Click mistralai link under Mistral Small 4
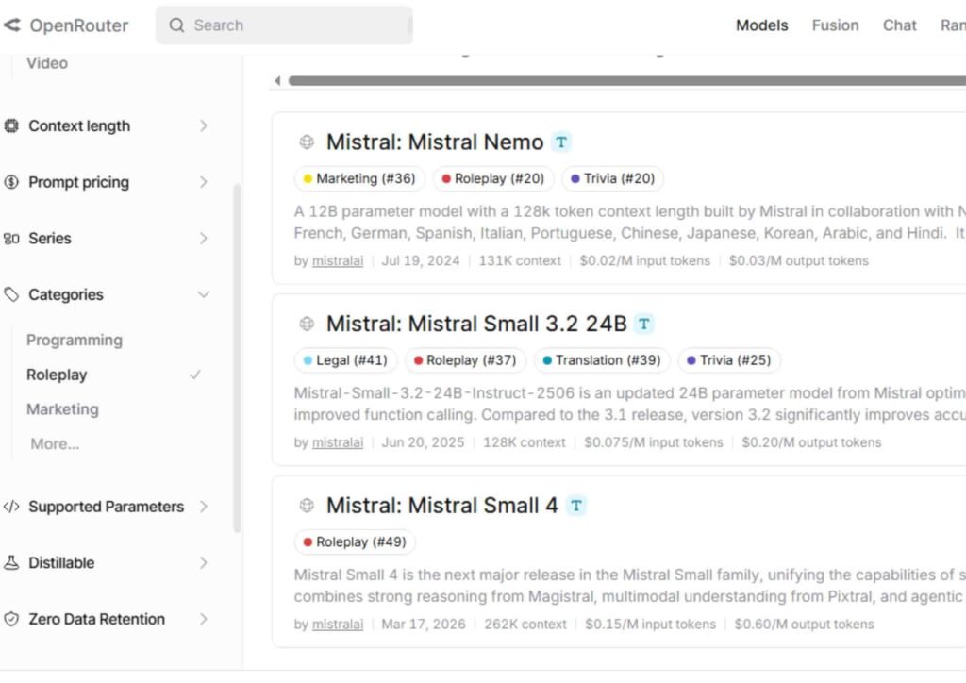 338,625
